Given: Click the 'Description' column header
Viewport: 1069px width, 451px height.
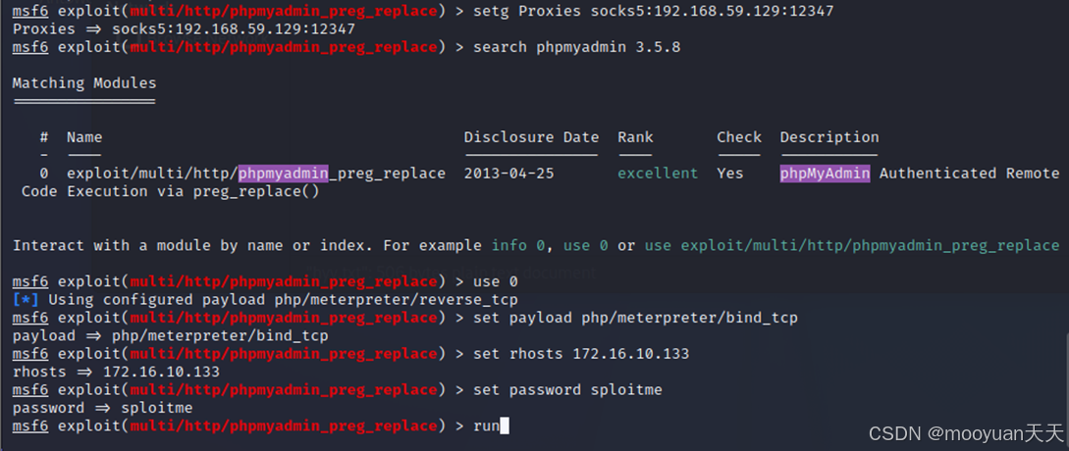Looking at the screenshot, I should 829,137.
